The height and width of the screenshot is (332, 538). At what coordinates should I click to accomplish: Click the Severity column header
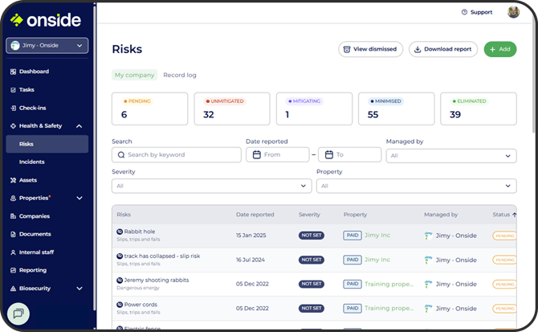(x=309, y=215)
